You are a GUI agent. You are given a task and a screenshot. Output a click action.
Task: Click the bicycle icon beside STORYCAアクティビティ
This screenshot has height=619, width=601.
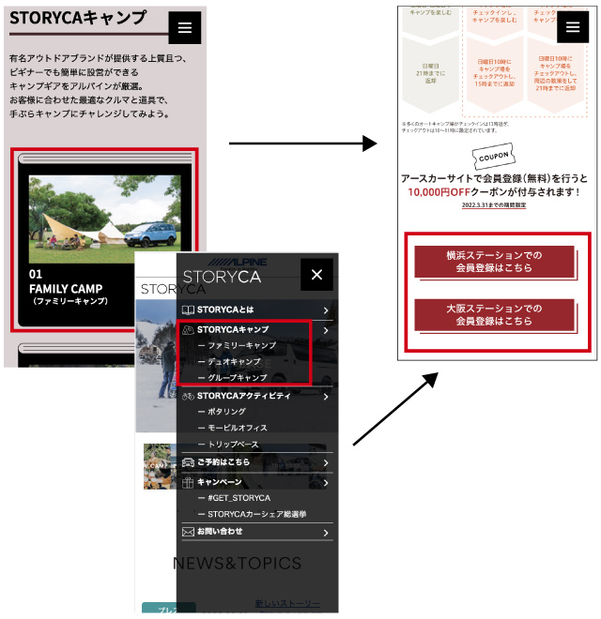coord(188,396)
